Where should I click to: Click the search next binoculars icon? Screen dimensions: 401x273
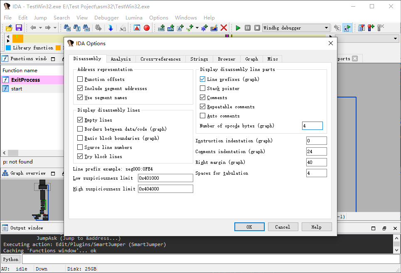pos(98,28)
